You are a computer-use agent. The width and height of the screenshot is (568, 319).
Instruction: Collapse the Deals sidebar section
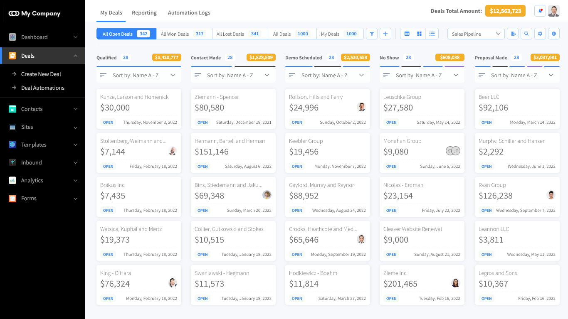pyautogui.click(x=75, y=56)
